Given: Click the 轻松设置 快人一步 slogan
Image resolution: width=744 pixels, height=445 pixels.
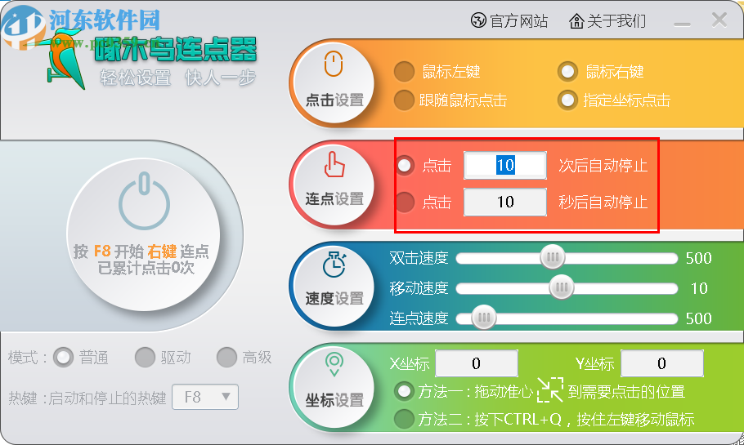Looking at the screenshot, I should pos(178,78).
